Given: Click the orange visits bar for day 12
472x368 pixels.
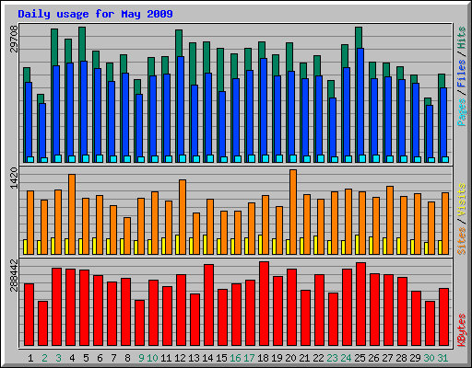Looking at the screenshot, I should pyautogui.click(x=183, y=217).
